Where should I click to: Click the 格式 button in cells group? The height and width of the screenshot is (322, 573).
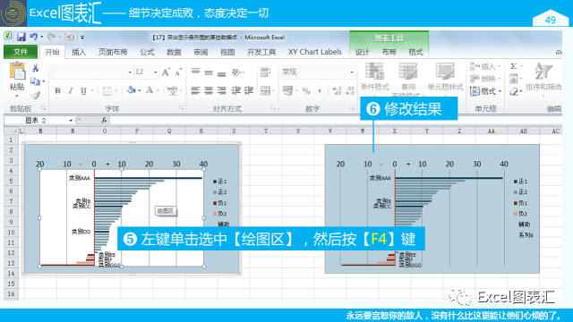pos(485,91)
